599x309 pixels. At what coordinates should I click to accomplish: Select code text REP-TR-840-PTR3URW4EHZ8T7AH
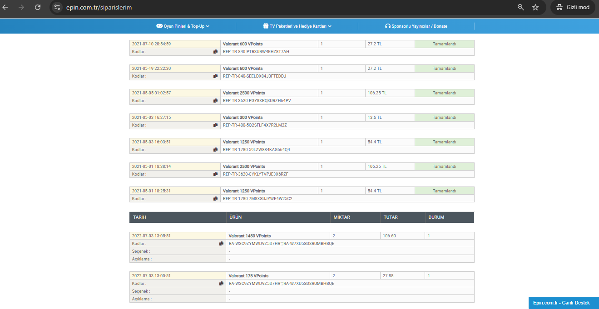coord(256,52)
